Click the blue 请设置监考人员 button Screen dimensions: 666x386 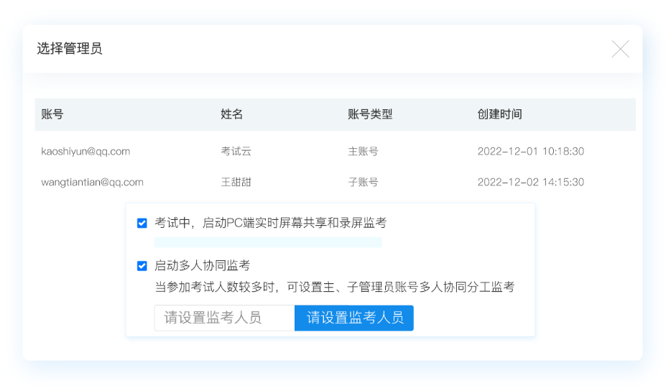(354, 318)
